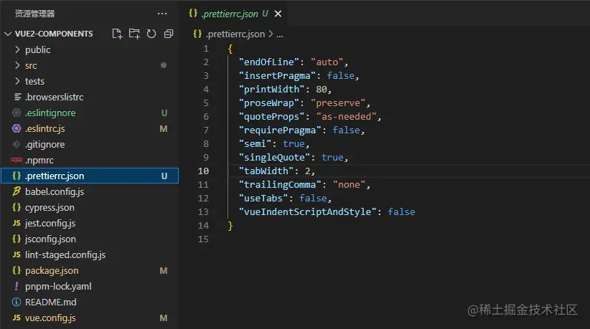
Task: Click the info icon beside README.md
Action: [17, 302]
